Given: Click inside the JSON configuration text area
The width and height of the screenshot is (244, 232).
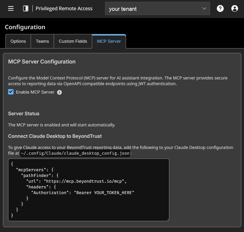Looking at the screenshot, I should click(x=89, y=190).
